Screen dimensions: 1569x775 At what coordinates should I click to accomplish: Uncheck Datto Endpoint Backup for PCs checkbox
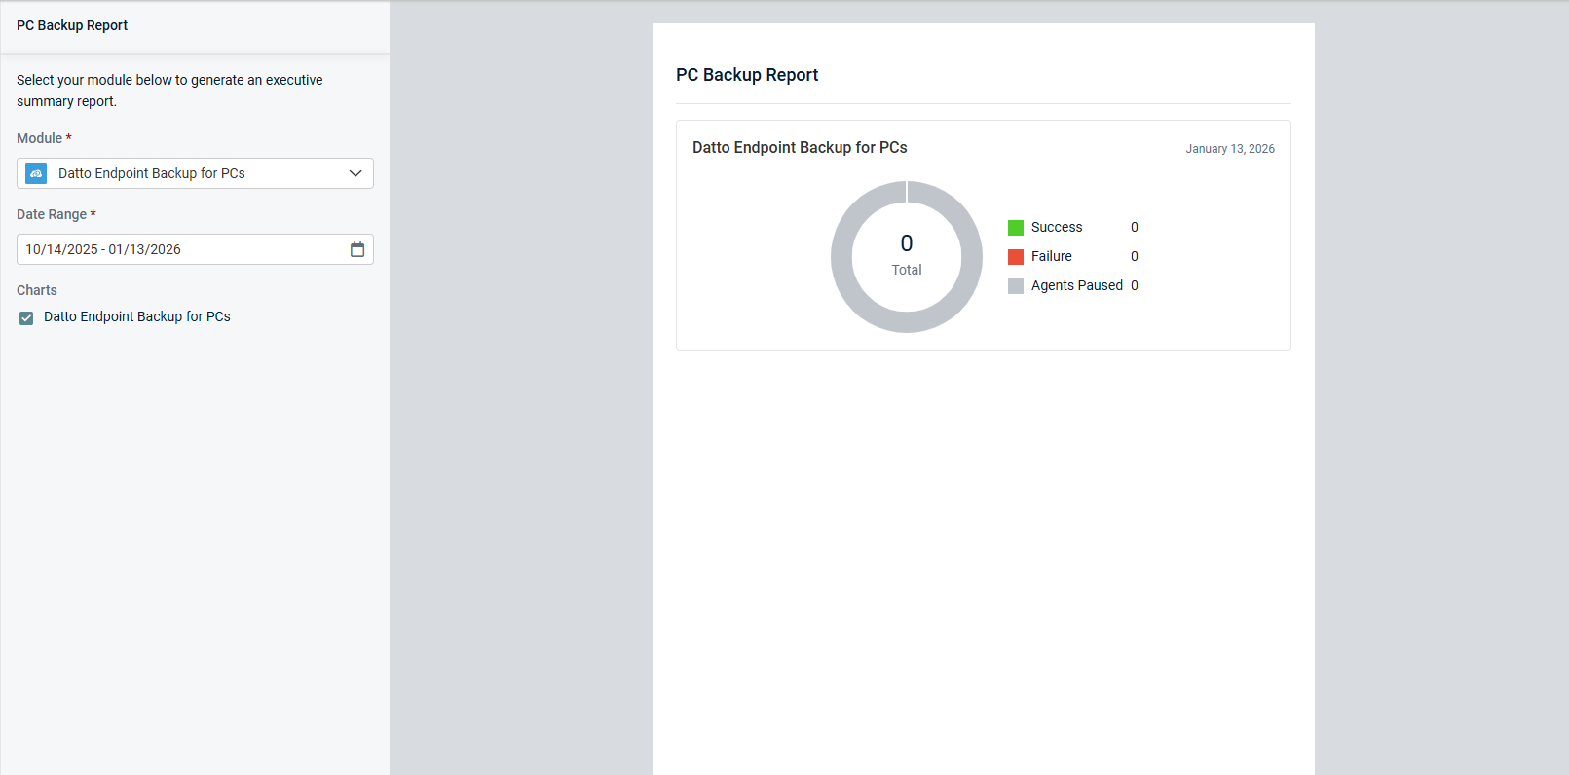click(26, 317)
